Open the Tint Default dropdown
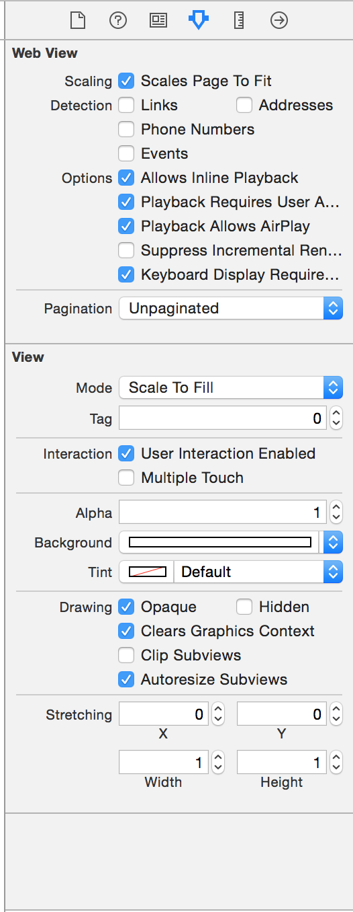The height and width of the screenshot is (912, 353). (258, 572)
